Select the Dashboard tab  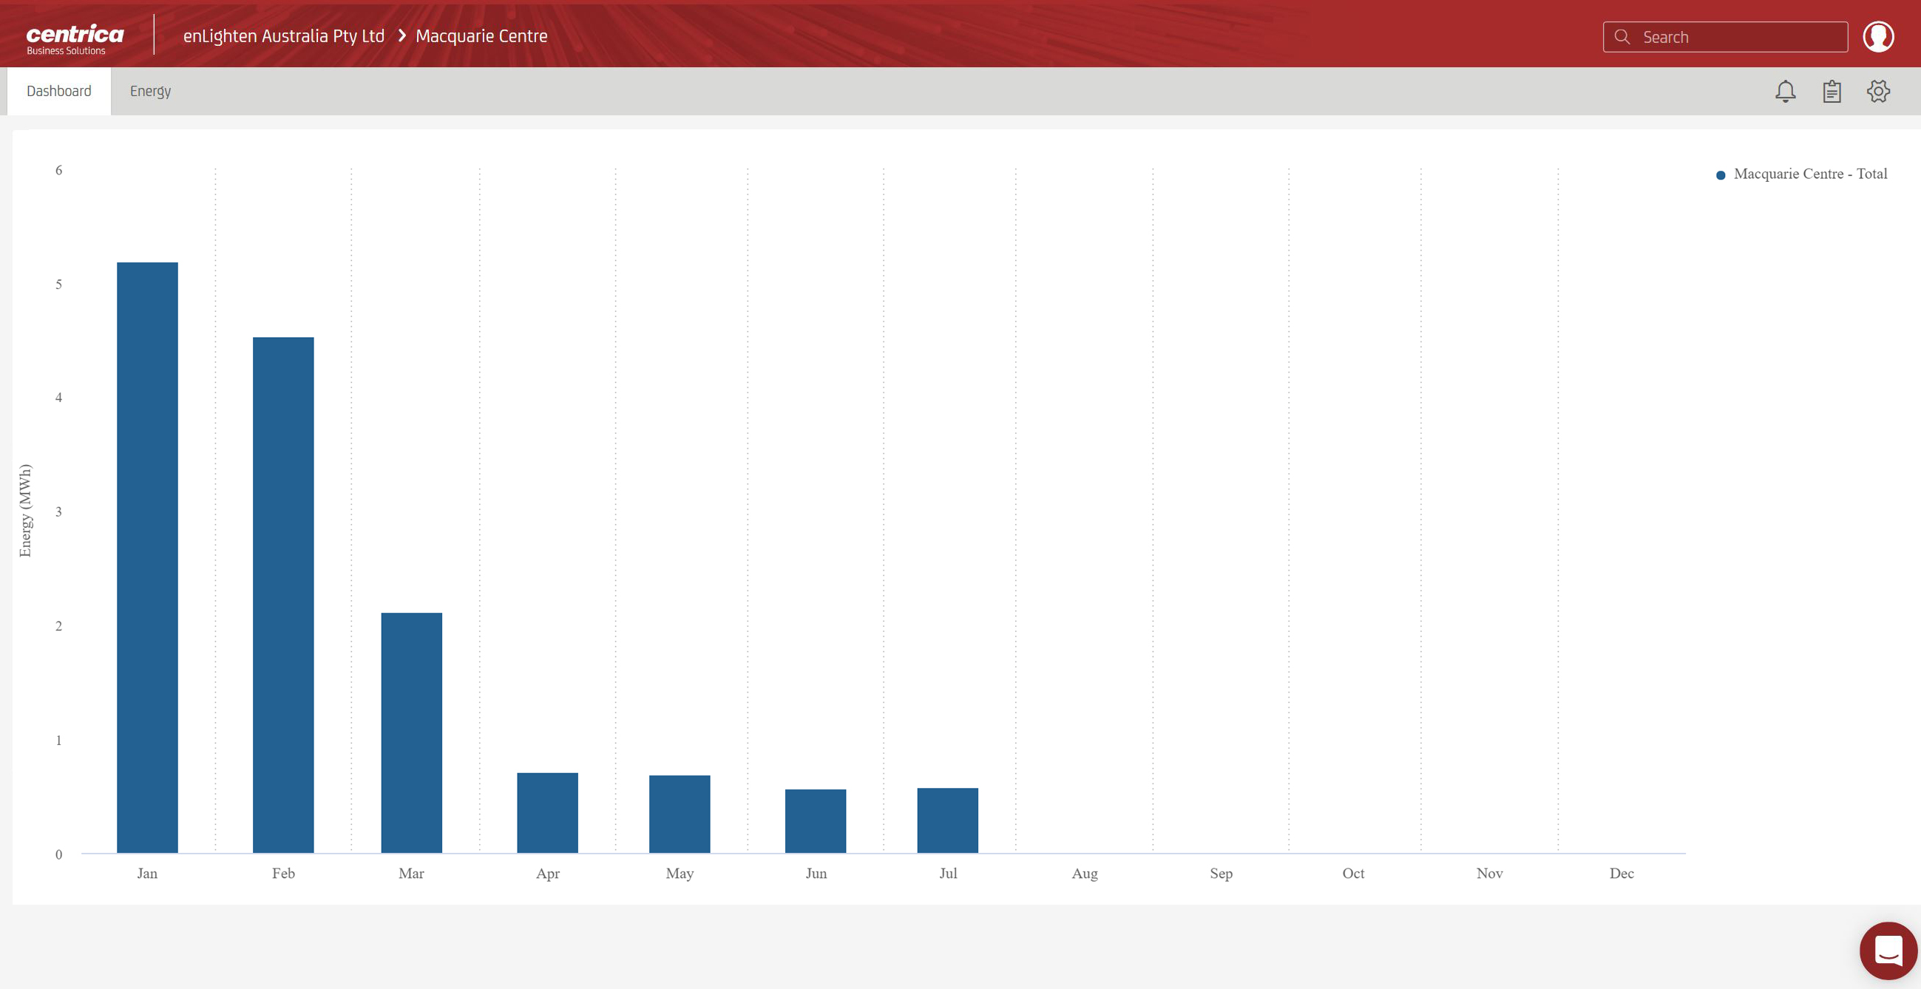[x=58, y=90]
